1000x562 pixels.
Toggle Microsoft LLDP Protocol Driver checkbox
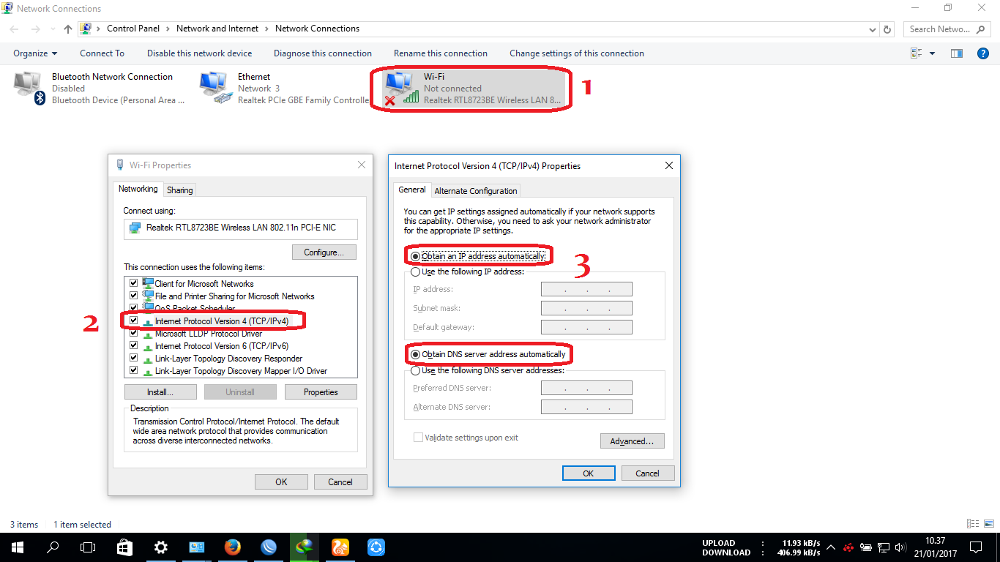click(133, 333)
